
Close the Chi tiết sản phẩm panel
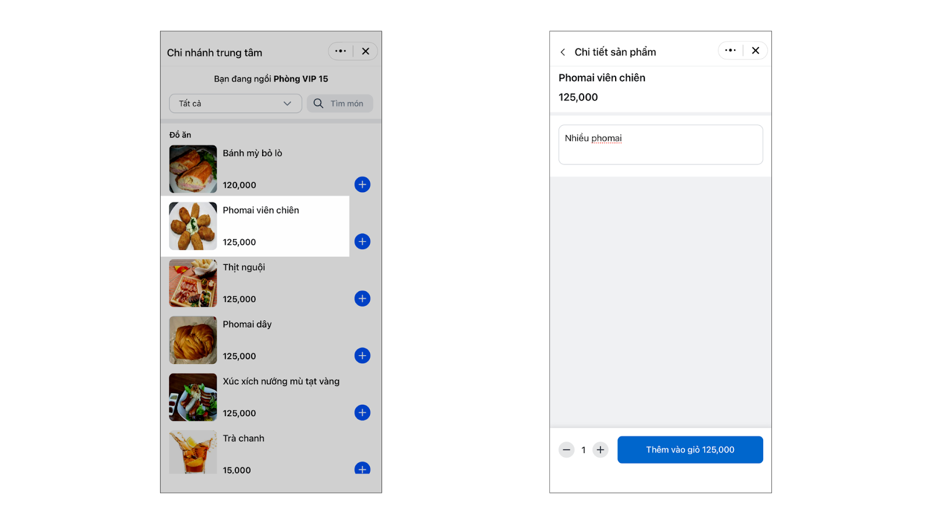click(x=756, y=51)
